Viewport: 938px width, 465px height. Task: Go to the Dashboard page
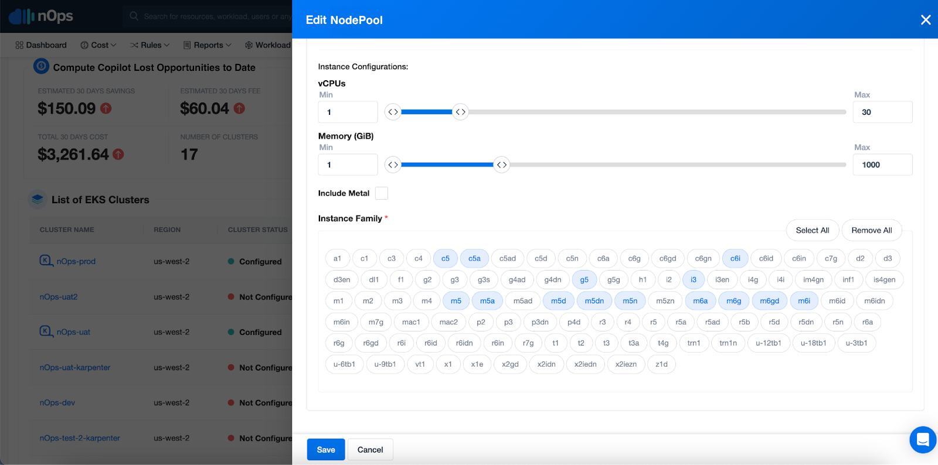click(41, 45)
